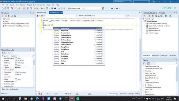This screenshot has height=101, width=179.
Task: Click the Object Inspector scrollbar
Action: click(x=34, y=62)
